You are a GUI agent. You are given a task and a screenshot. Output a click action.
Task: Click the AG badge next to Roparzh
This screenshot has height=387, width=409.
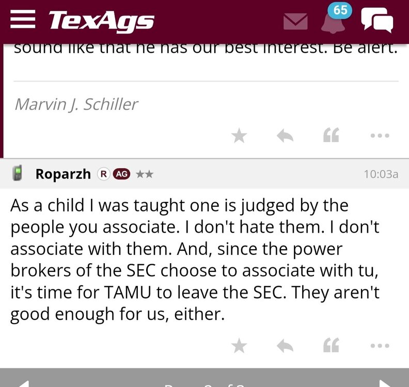[x=121, y=174]
